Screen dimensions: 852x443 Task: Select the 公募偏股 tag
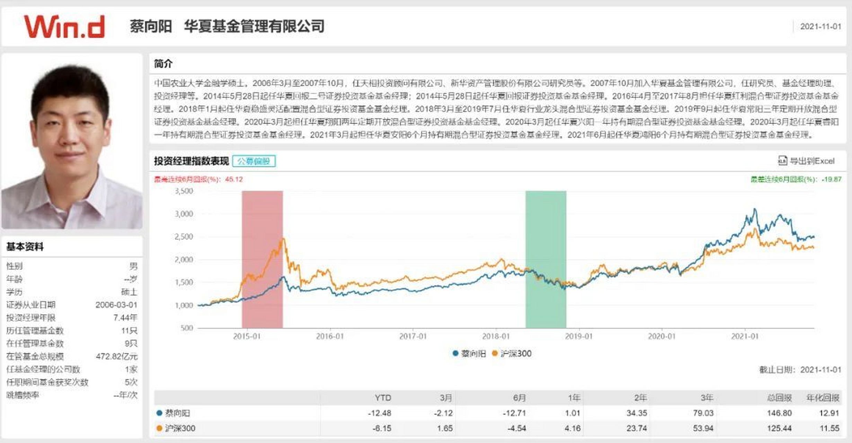(x=254, y=161)
